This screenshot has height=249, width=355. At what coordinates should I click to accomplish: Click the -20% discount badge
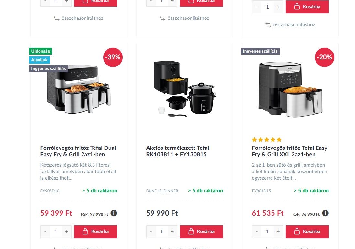pos(325,57)
